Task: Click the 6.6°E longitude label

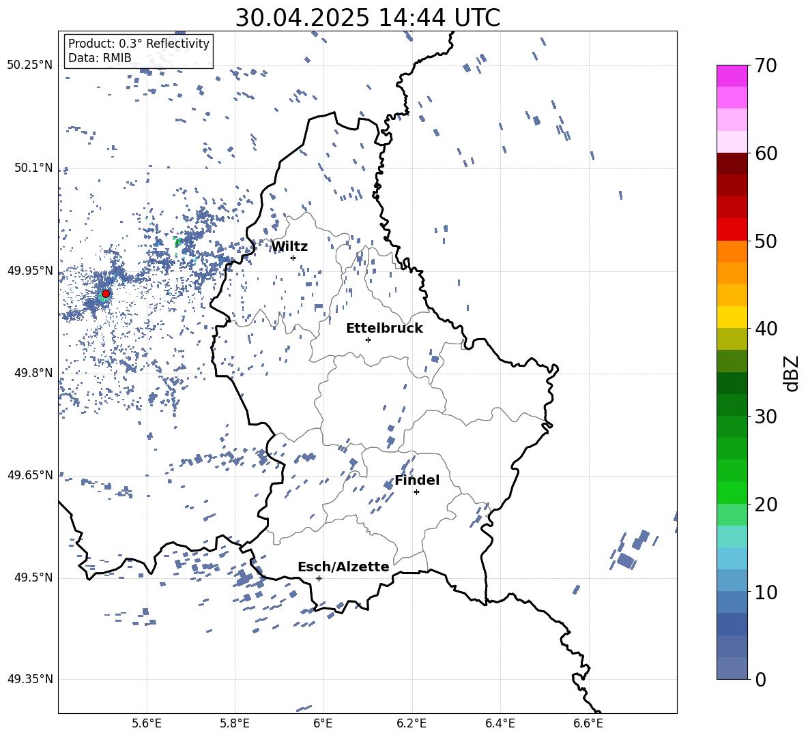Action: [x=588, y=723]
